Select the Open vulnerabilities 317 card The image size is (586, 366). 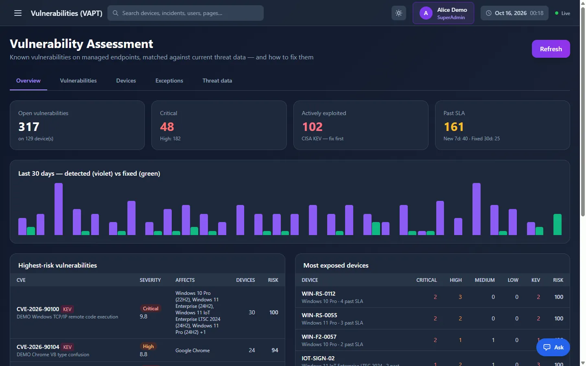(x=77, y=125)
